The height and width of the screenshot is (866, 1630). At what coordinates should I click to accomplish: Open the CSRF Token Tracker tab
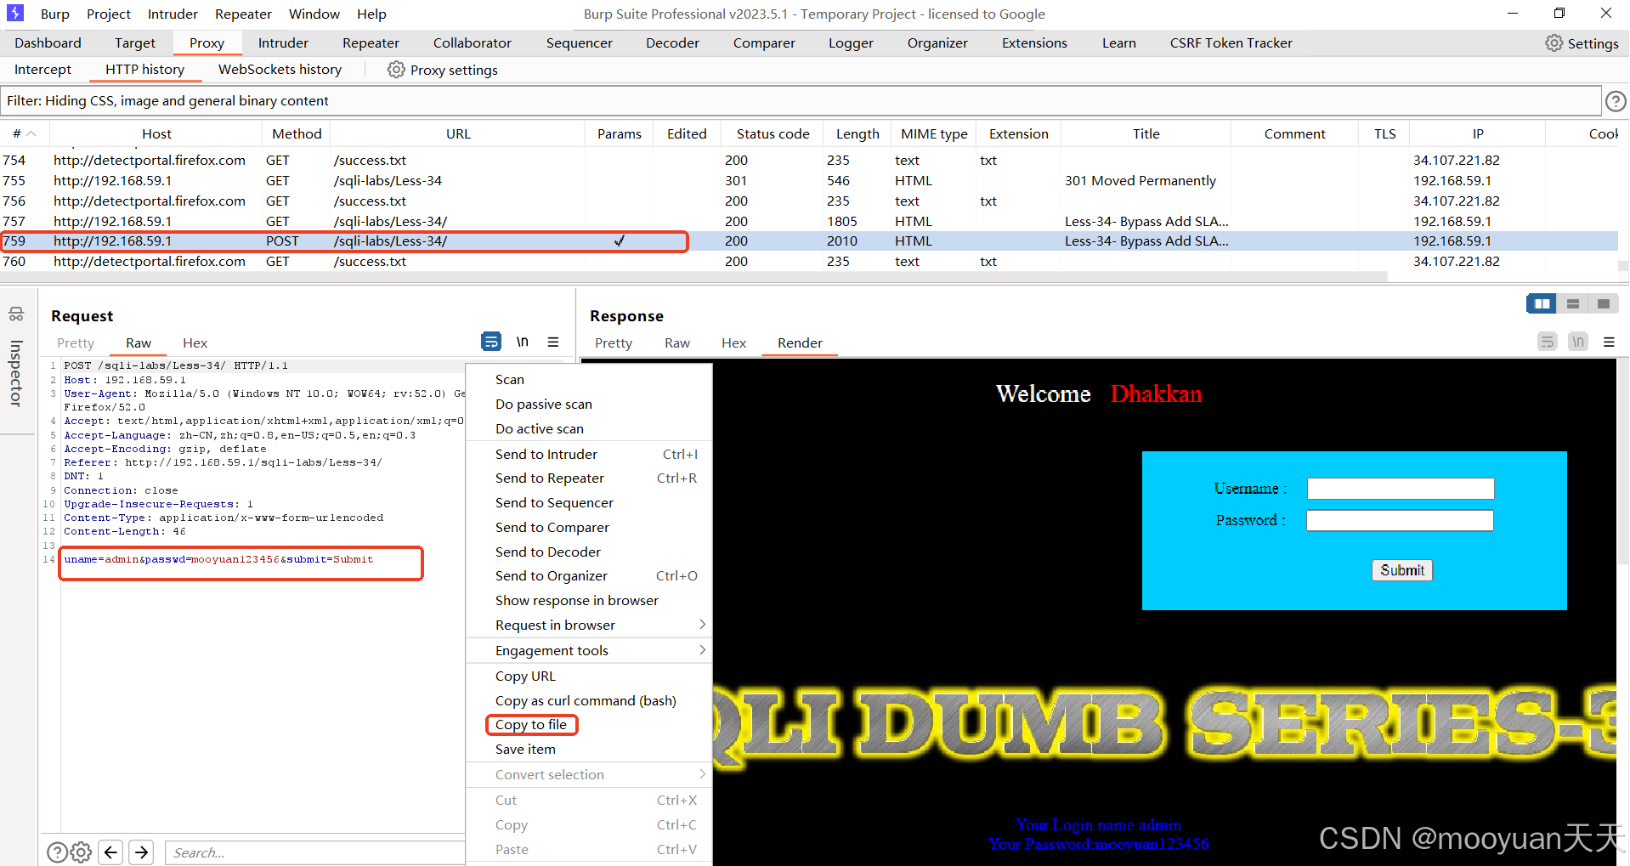tap(1231, 42)
